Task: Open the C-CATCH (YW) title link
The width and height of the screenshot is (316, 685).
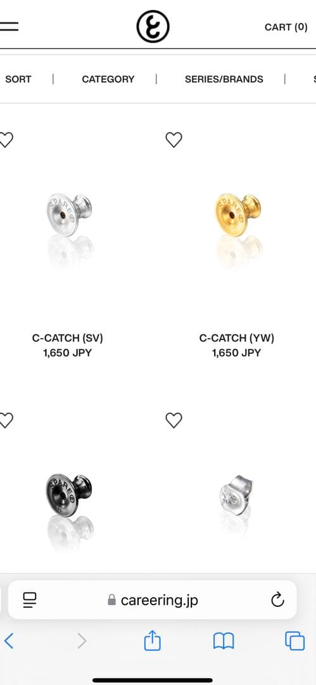Action: tap(237, 338)
